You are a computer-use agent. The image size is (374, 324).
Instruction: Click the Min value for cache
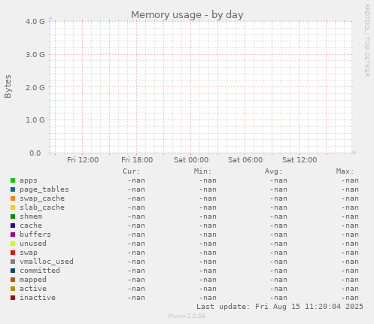(208, 226)
